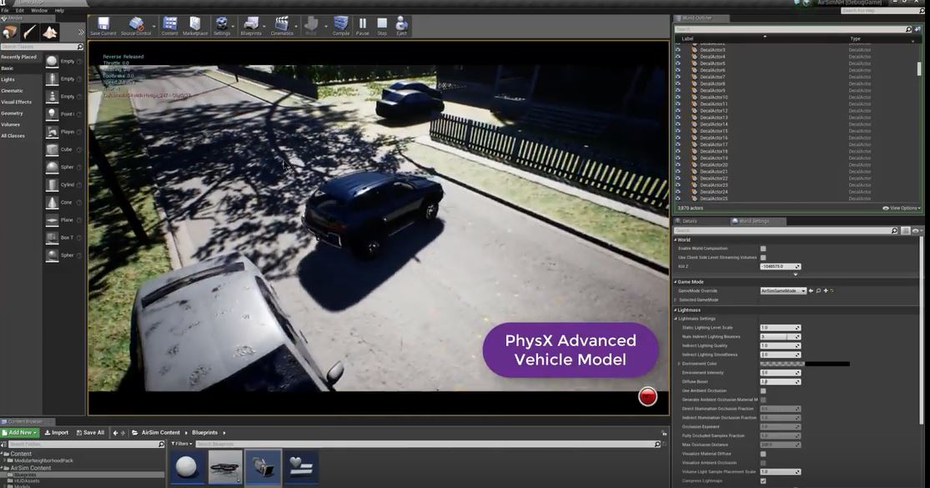Image resolution: width=930 pixels, height=488 pixels.
Task: Open Cinematics from the toolbar
Action: coord(280,24)
